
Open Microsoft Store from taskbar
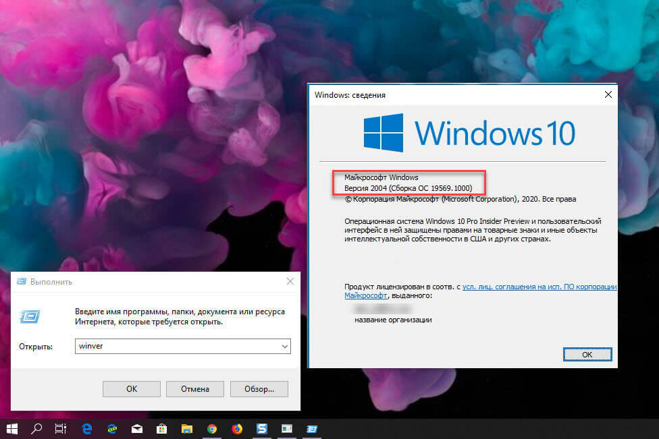162,428
